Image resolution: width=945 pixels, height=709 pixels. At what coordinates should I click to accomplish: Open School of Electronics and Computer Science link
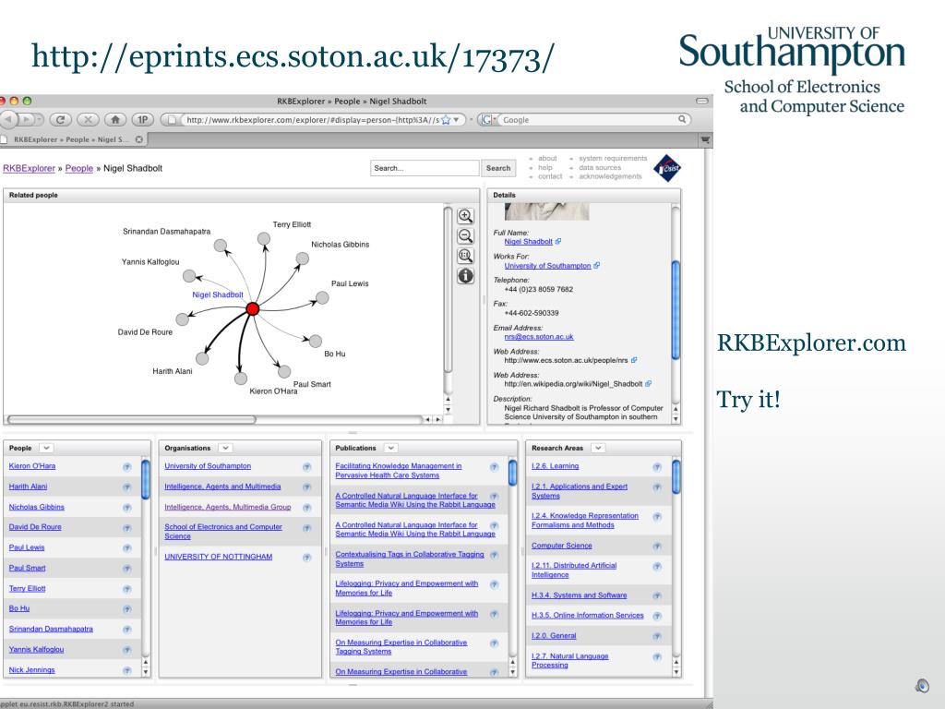(223, 531)
